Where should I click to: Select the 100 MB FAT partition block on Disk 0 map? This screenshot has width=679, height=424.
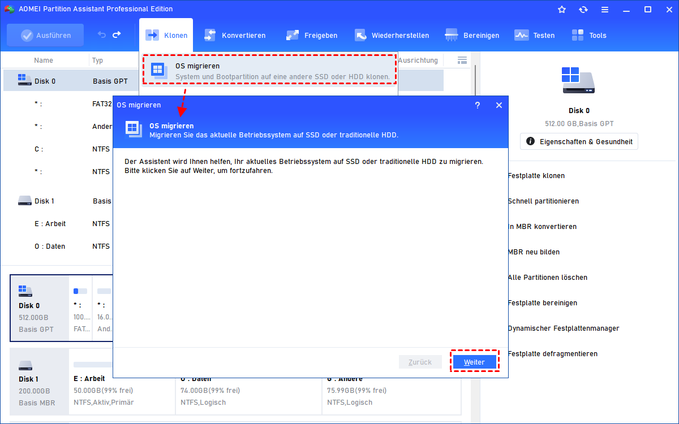80,308
